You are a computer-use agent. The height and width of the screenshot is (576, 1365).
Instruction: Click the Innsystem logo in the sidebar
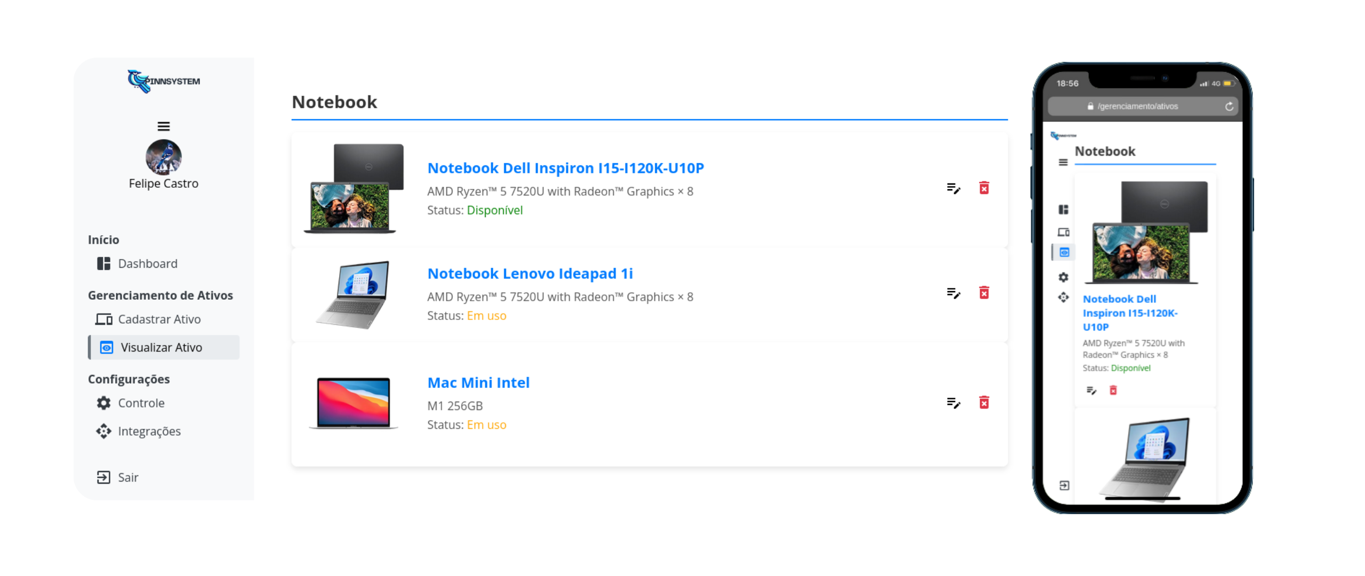coord(163,81)
